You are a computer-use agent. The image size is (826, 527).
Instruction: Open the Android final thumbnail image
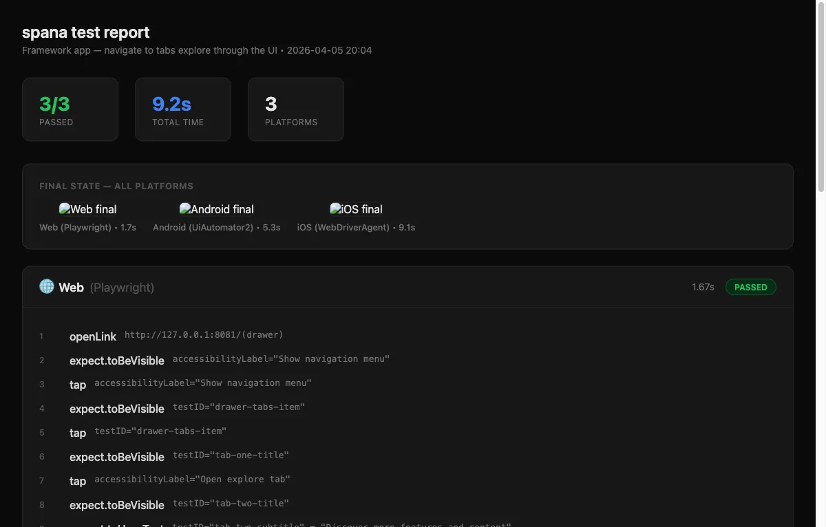point(216,209)
